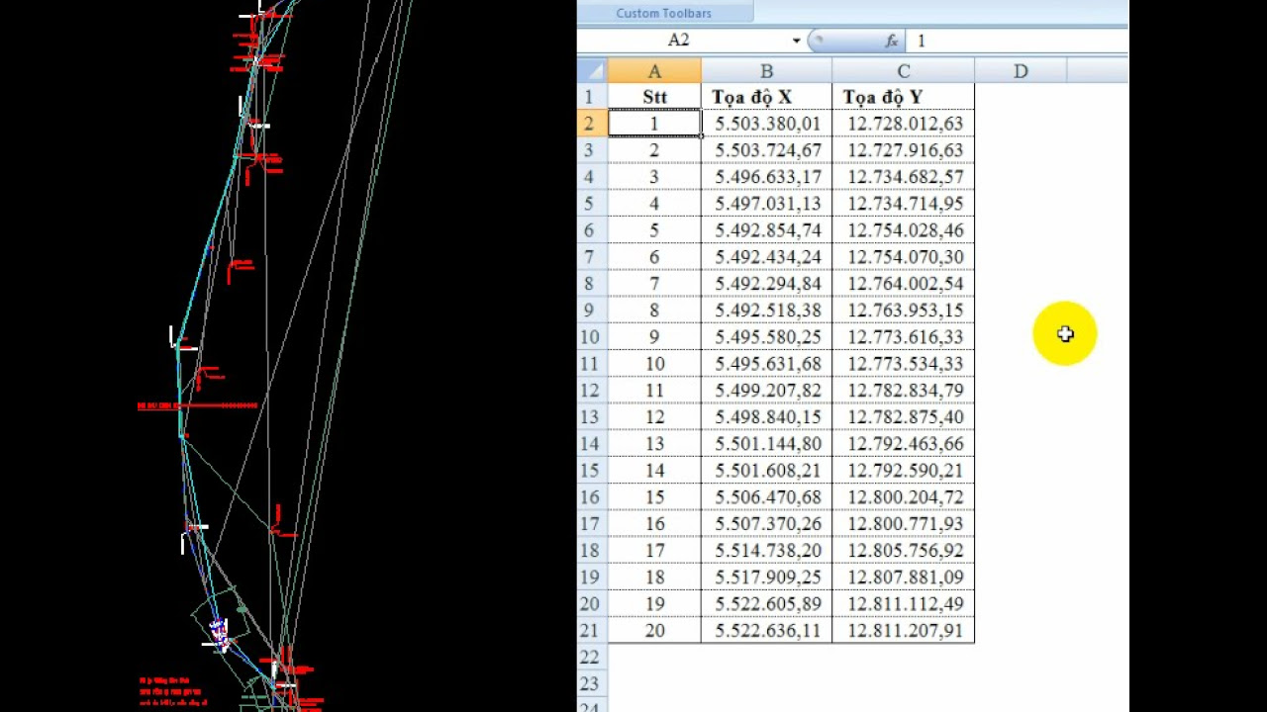Click the Stt header cell
Image resolution: width=1267 pixels, height=712 pixels.
point(654,97)
